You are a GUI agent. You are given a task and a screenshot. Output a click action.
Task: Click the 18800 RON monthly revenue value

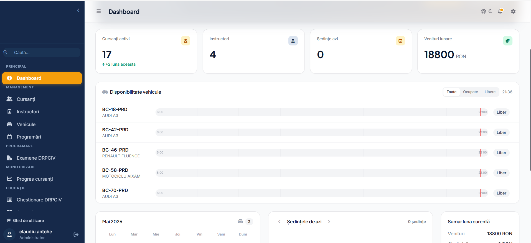coord(445,55)
